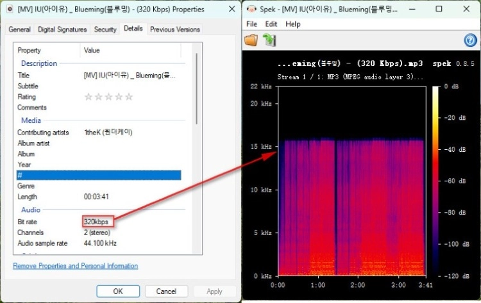Open a file with Spek's folder icon
Screen dimensions: 481x303
[251, 40]
